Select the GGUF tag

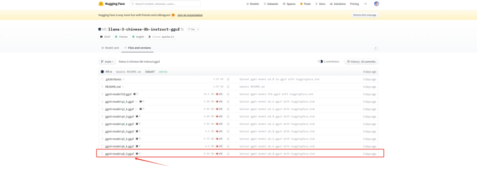105,37
